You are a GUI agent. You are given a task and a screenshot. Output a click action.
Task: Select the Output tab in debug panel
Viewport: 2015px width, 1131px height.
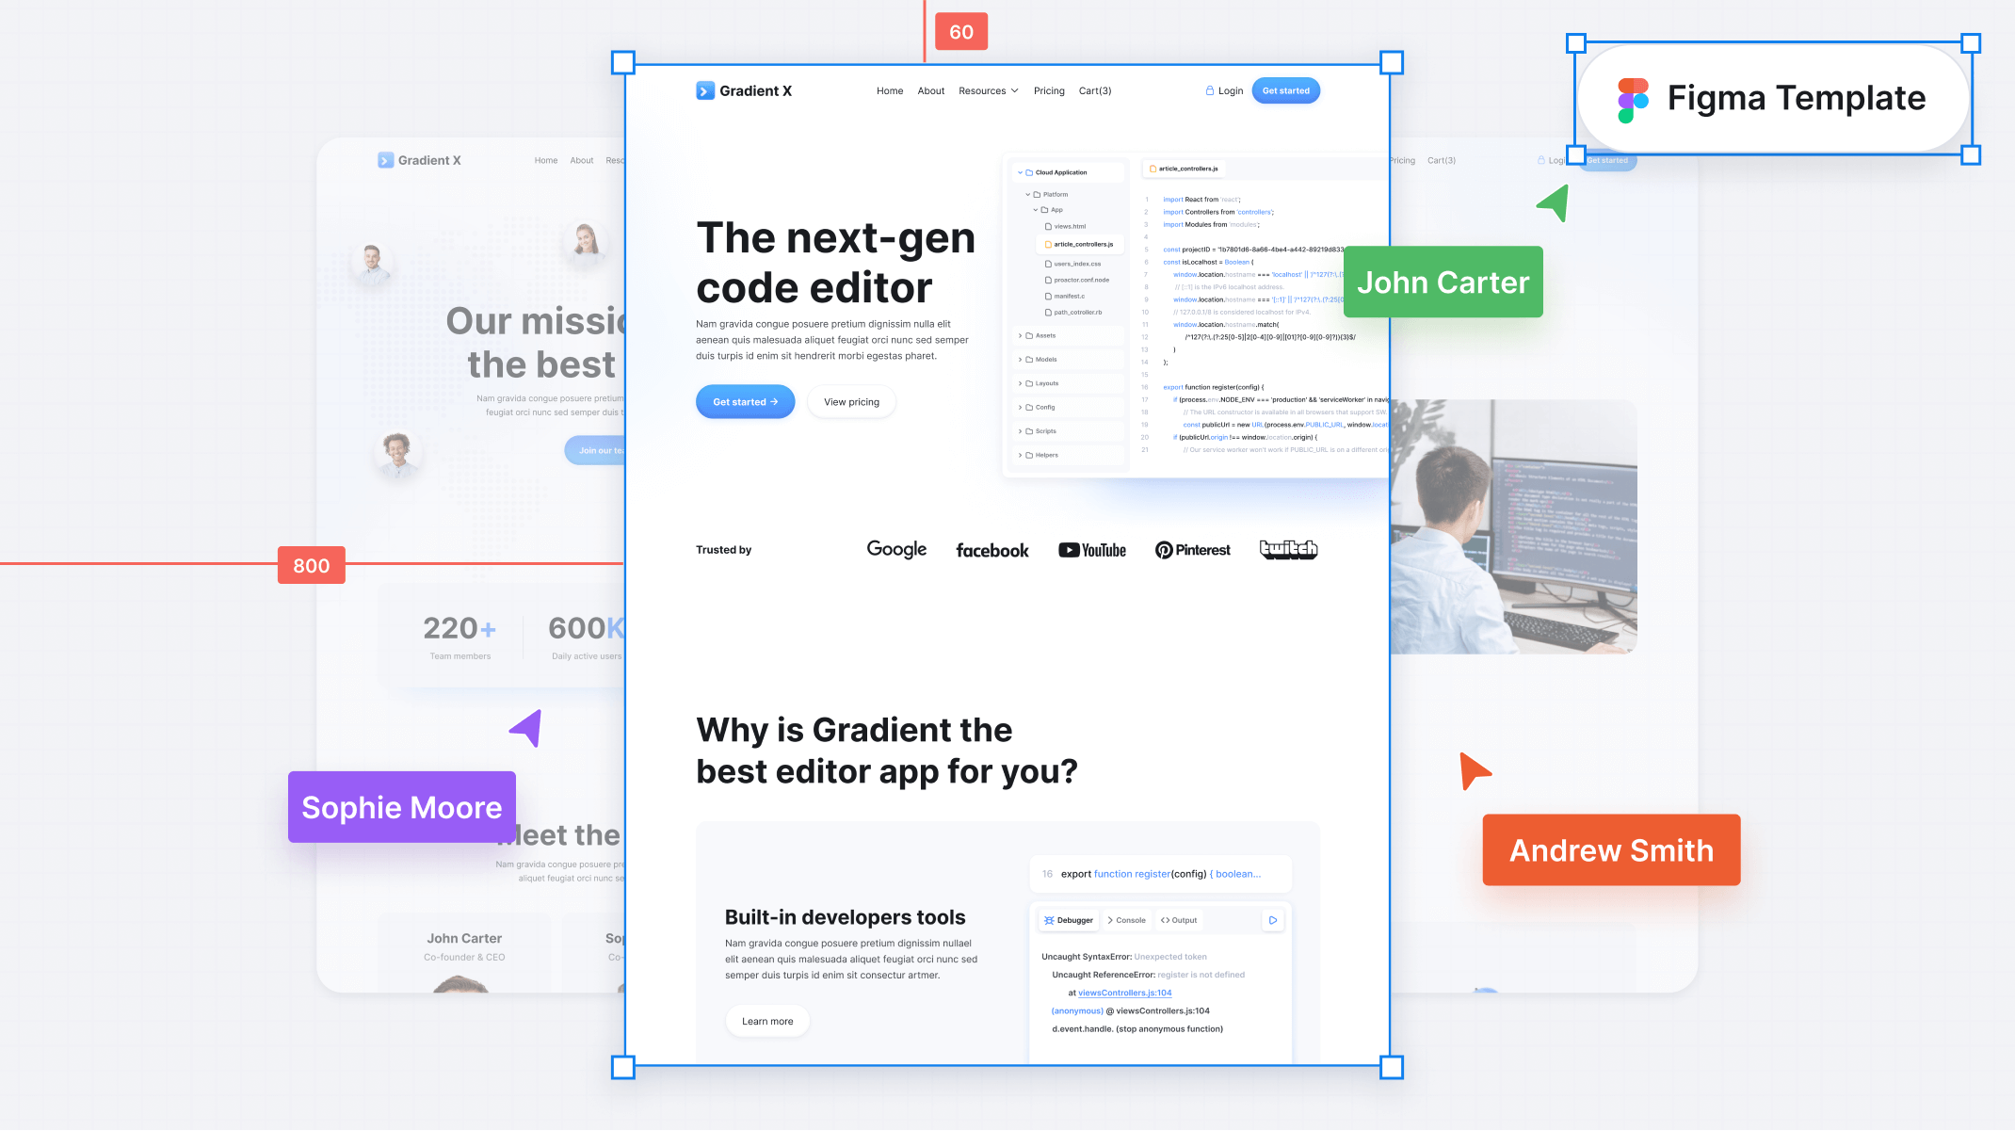coord(1178,919)
